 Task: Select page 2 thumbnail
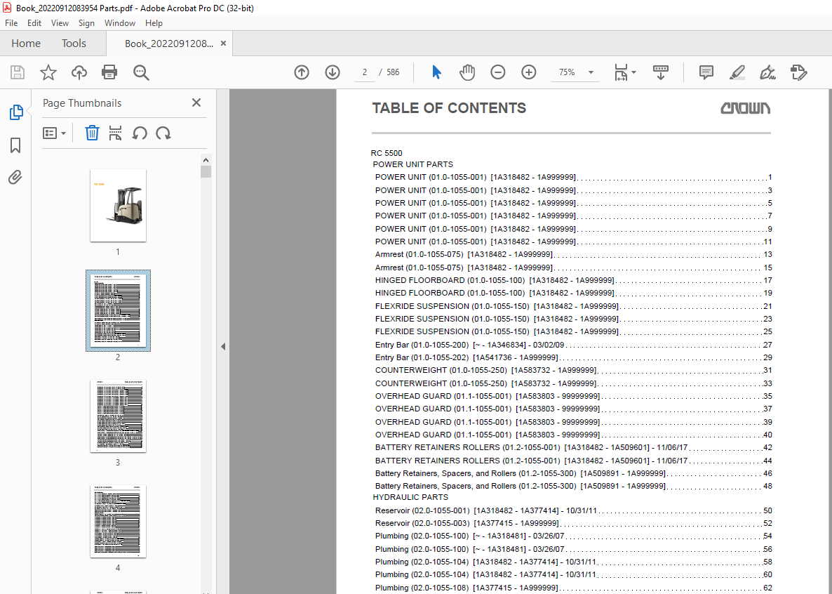point(118,311)
